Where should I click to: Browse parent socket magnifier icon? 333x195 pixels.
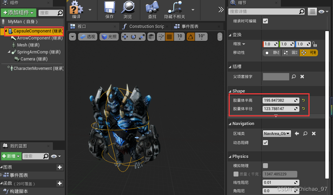(294, 77)
